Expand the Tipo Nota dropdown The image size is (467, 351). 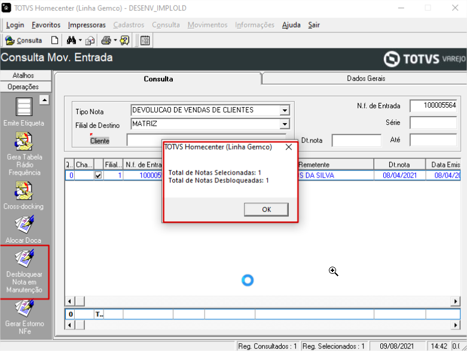click(285, 111)
